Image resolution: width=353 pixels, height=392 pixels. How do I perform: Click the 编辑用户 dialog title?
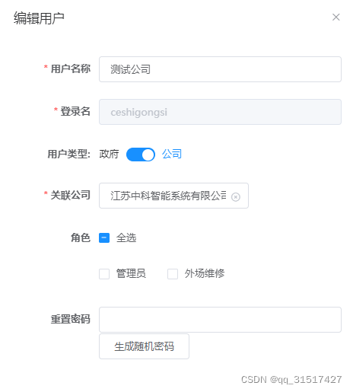click(39, 18)
